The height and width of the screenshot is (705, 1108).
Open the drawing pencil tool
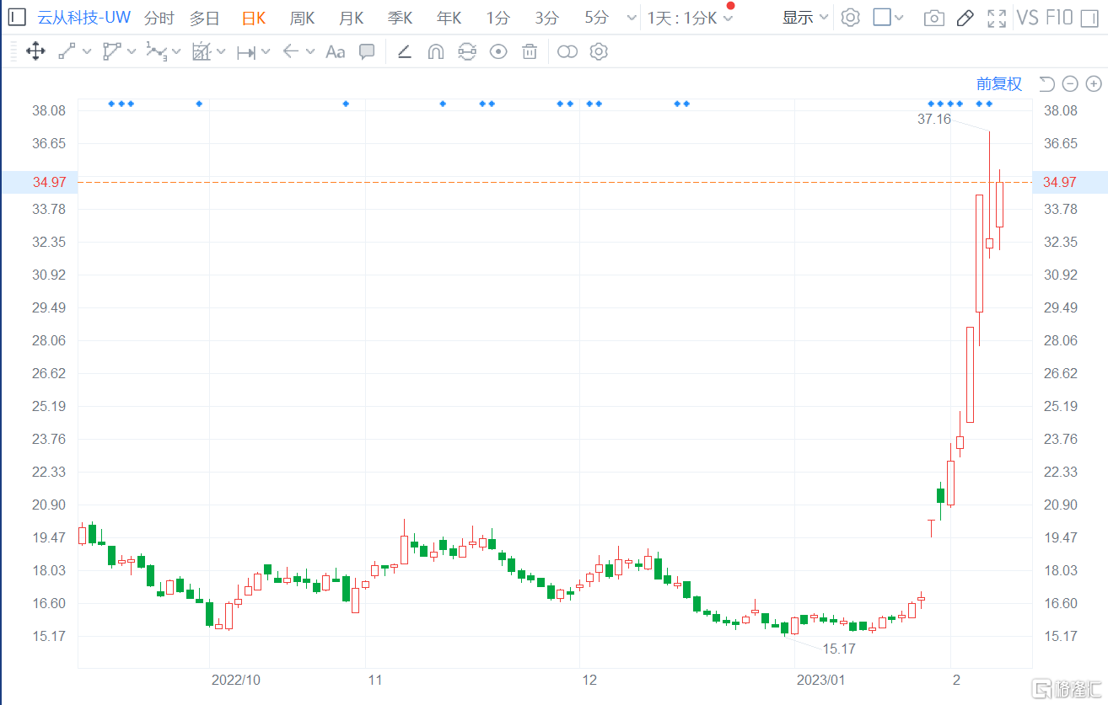click(x=965, y=18)
